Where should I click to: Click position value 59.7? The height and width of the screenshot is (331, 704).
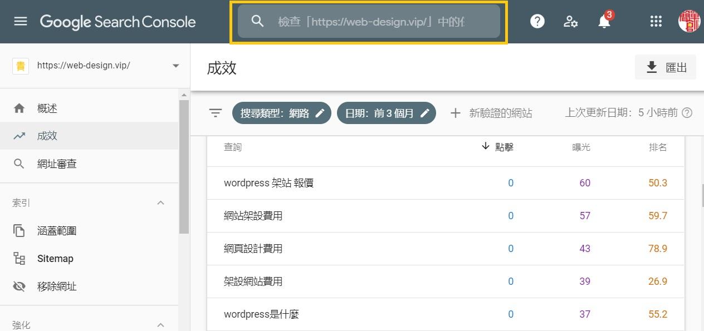point(658,216)
